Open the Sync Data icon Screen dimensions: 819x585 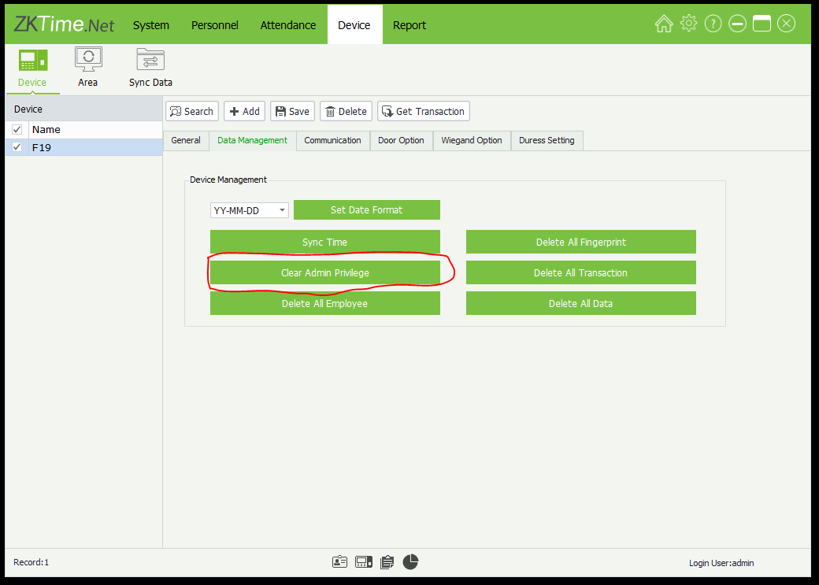click(x=150, y=61)
